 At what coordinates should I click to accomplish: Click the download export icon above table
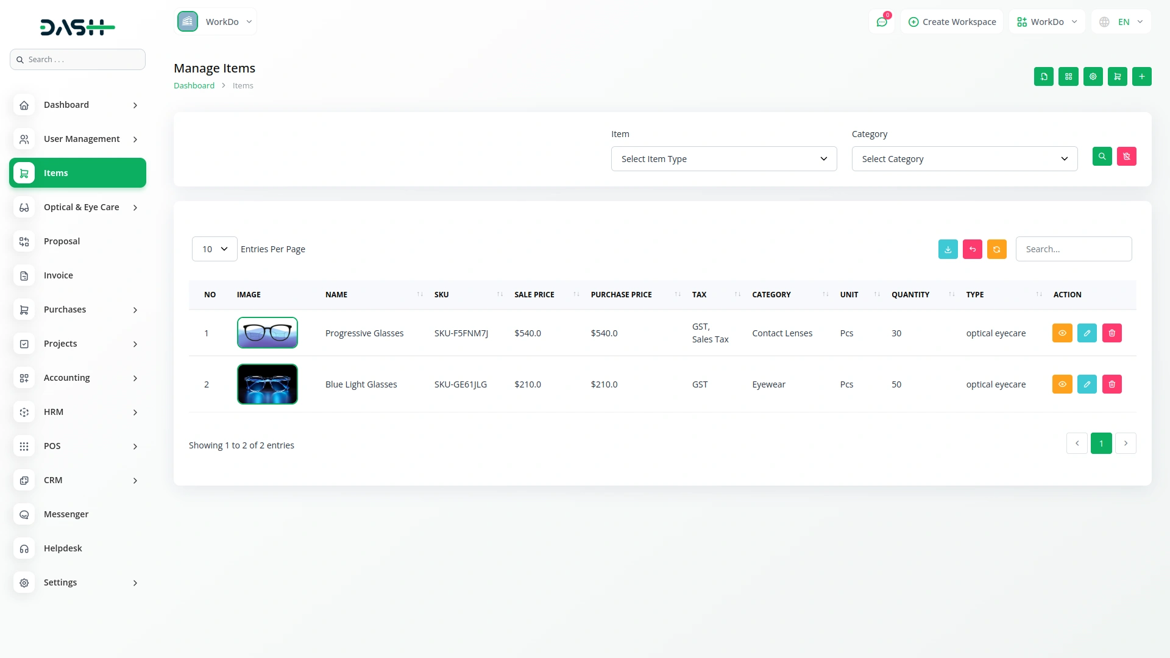click(x=948, y=249)
